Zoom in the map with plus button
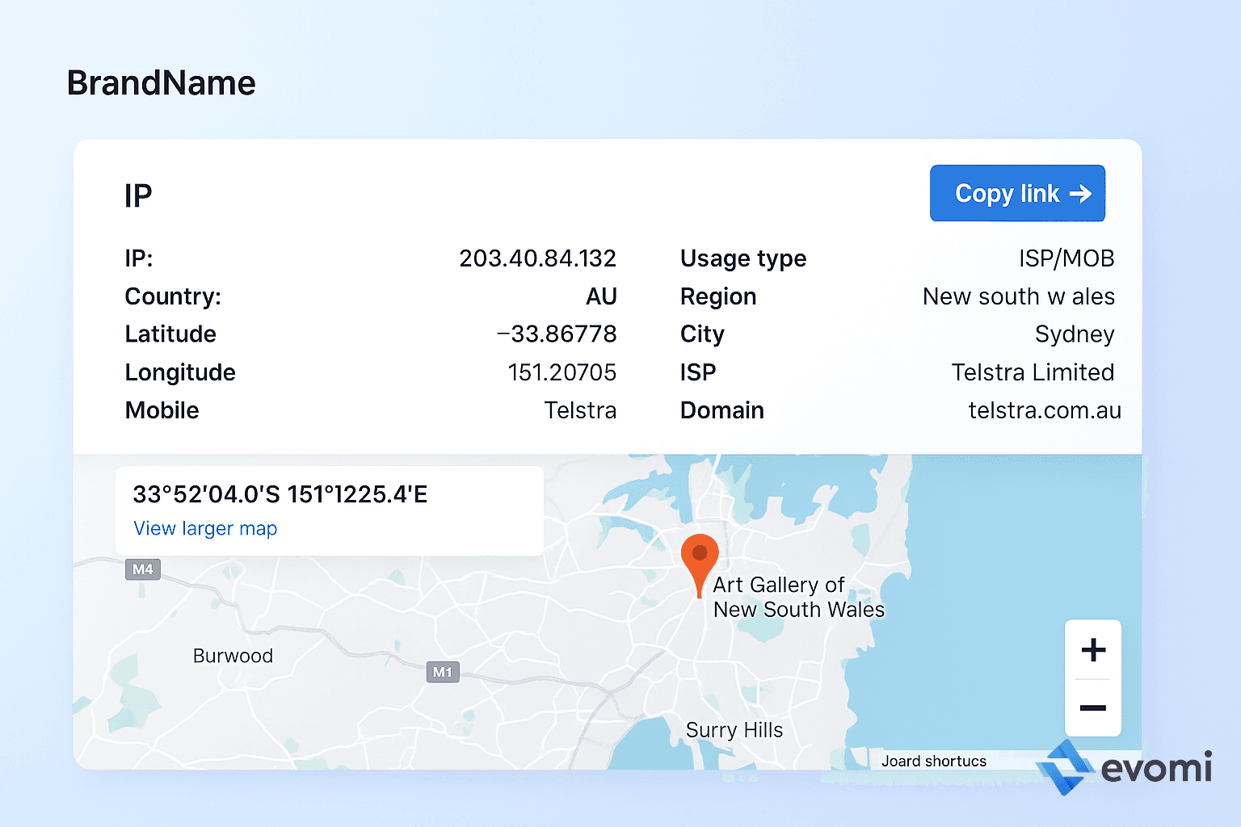This screenshot has height=827, width=1241. click(x=1093, y=649)
